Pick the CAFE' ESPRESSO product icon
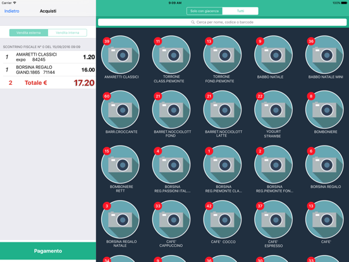The image size is (349, 262). 274,220
